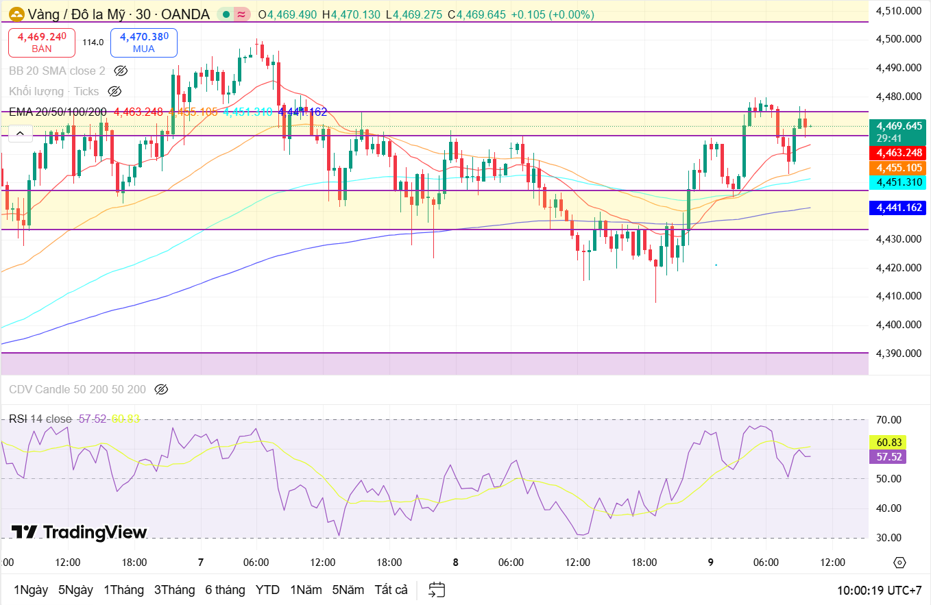Click the pink approximate-data icon in the header

point(241,14)
